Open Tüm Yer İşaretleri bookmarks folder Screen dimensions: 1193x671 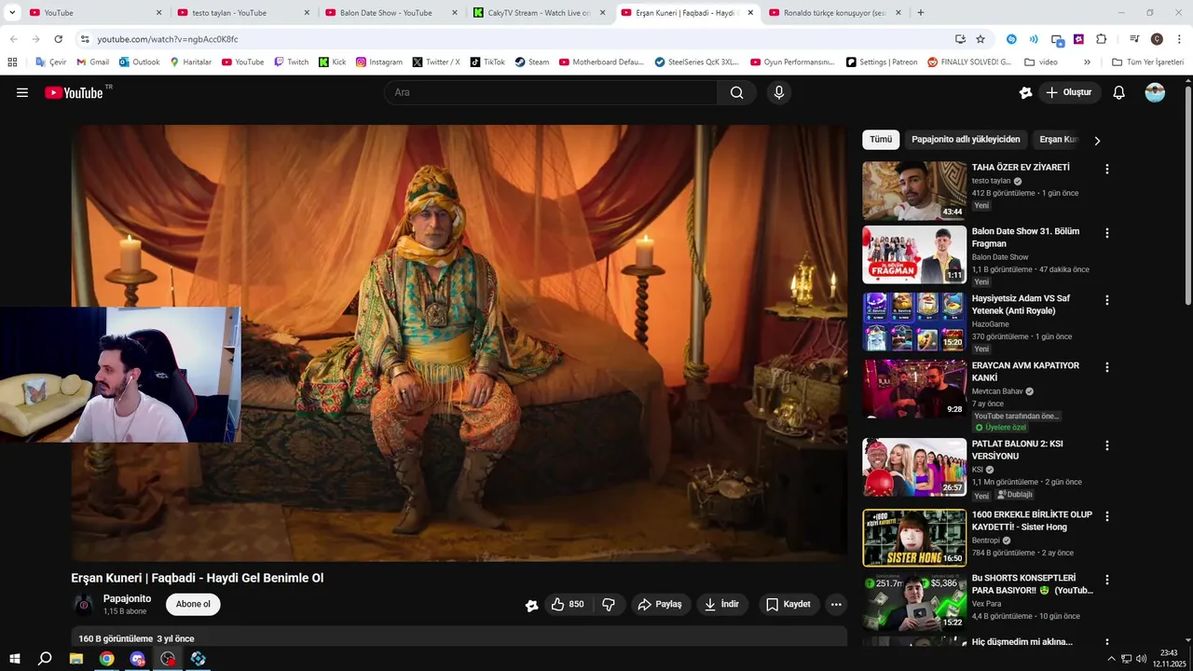point(1147,62)
